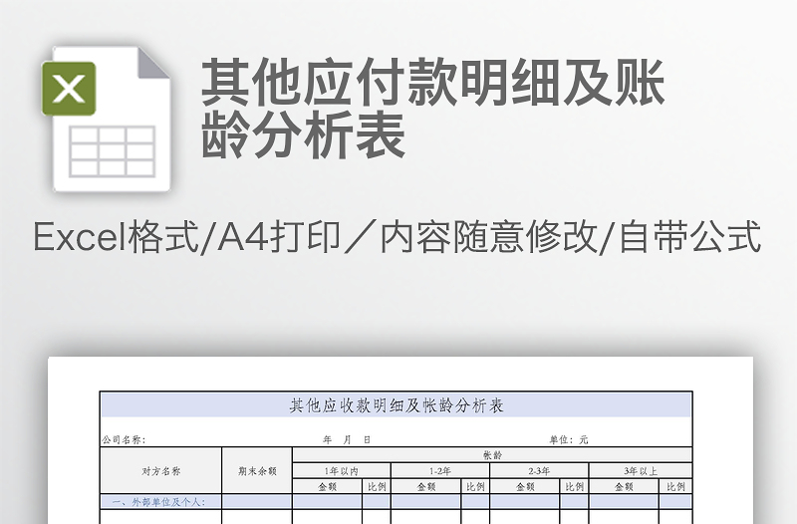This screenshot has width=797, height=524.
Task: Click 比例 under 3年以上
Action: tap(676, 487)
